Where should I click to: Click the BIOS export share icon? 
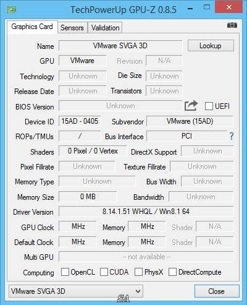pyautogui.click(x=191, y=106)
